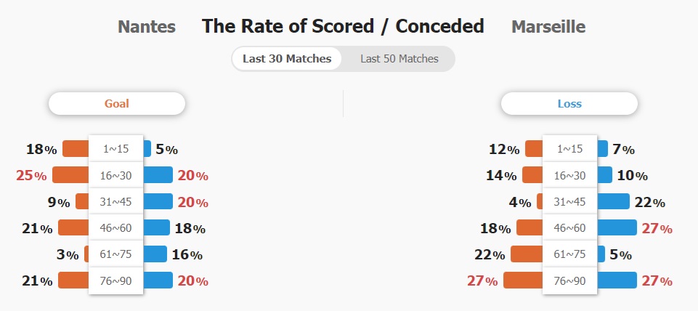Click the Goal pill button
Viewport: 698px width, 311px height.
[x=117, y=104]
